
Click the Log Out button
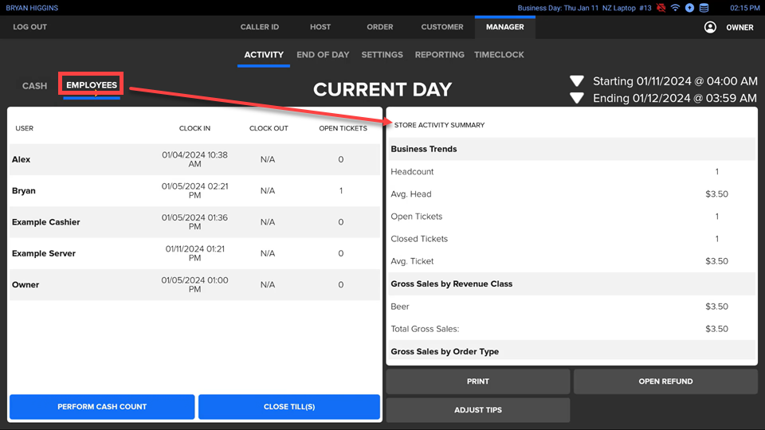click(x=30, y=27)
